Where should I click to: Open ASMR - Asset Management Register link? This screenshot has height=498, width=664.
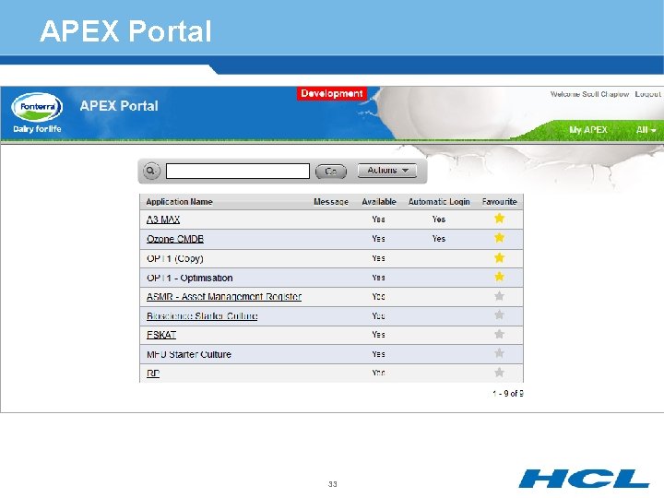tap(224, 297)
